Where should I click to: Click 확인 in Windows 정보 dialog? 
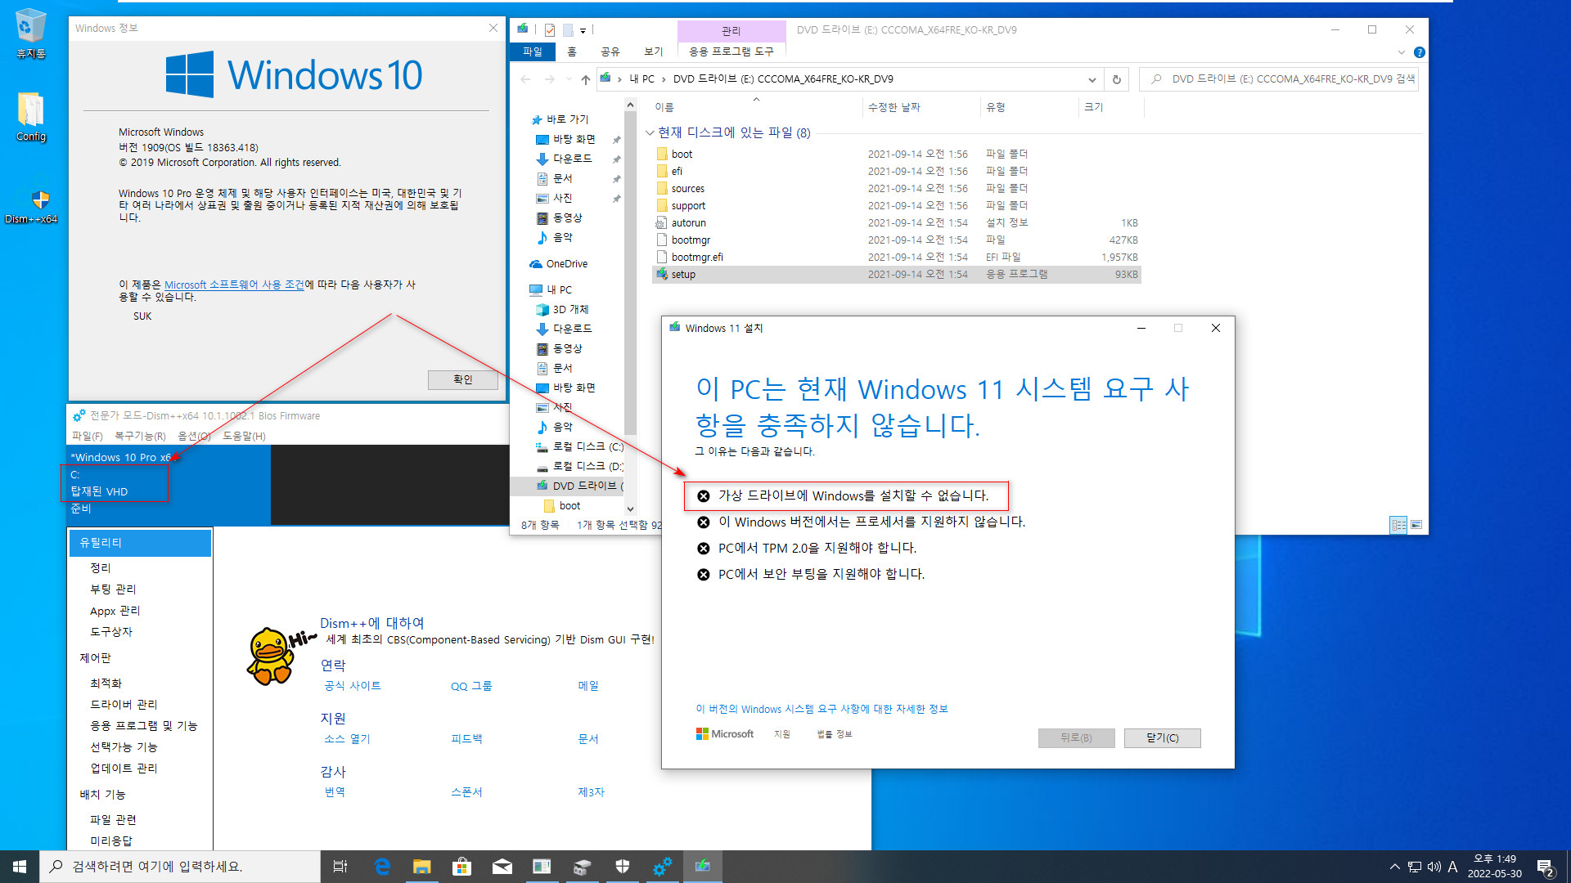pyautogui.click(x=463, y=379)
